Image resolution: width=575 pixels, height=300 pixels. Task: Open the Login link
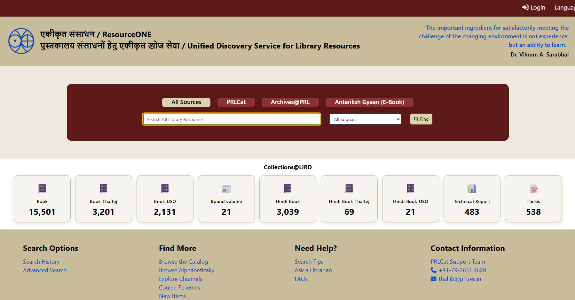point(533,8)
